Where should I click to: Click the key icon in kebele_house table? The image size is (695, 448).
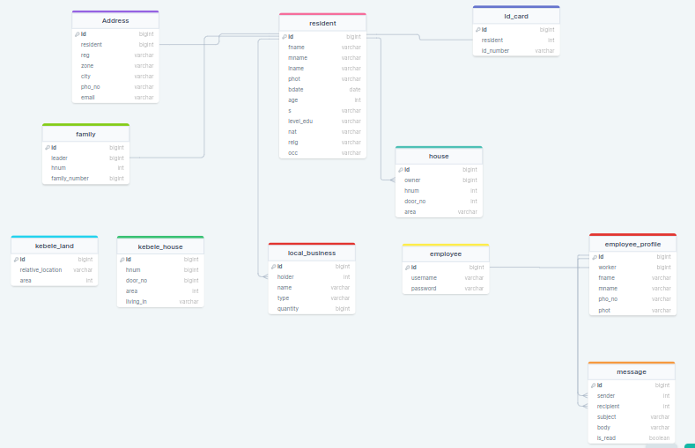(122, 260)
